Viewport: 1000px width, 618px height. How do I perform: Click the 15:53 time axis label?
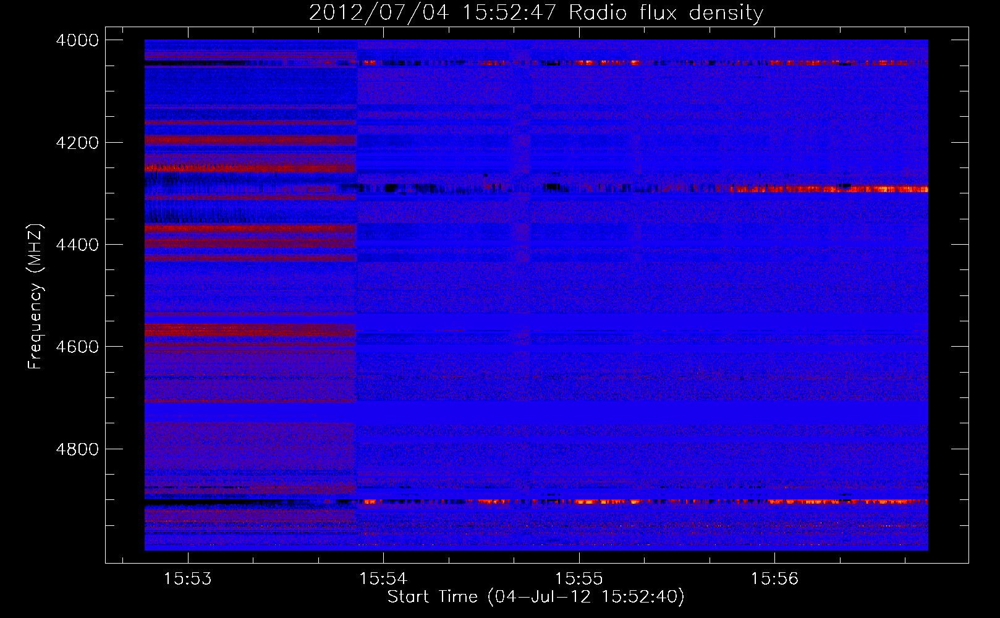(187, 579)
